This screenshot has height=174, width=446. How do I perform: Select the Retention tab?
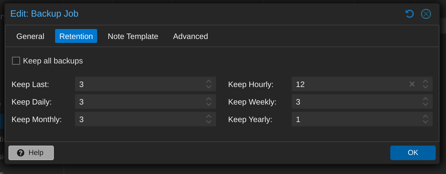coord(76,36)
